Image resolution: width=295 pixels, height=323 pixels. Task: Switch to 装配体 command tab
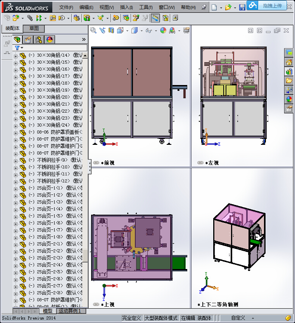[12, 28]
